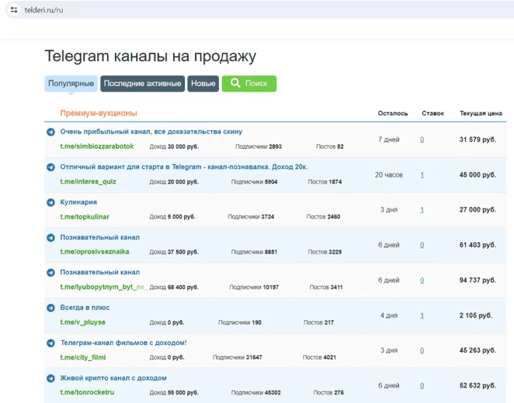
Task: Click the Telegram каналы на продажу heading
Action: tap(151, 57)
